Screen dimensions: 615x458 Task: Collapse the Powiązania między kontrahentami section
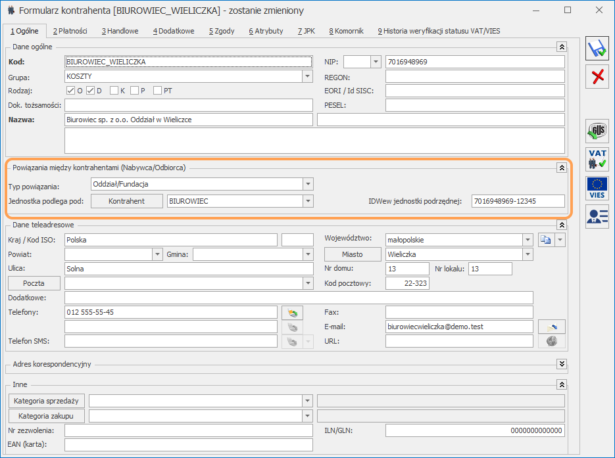point(562,168)
